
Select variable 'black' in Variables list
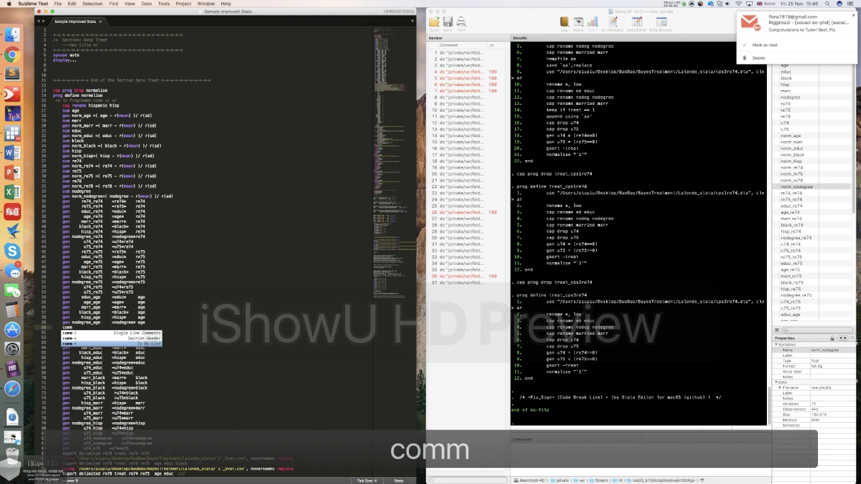pyautogui.click(x=786, y=78)
